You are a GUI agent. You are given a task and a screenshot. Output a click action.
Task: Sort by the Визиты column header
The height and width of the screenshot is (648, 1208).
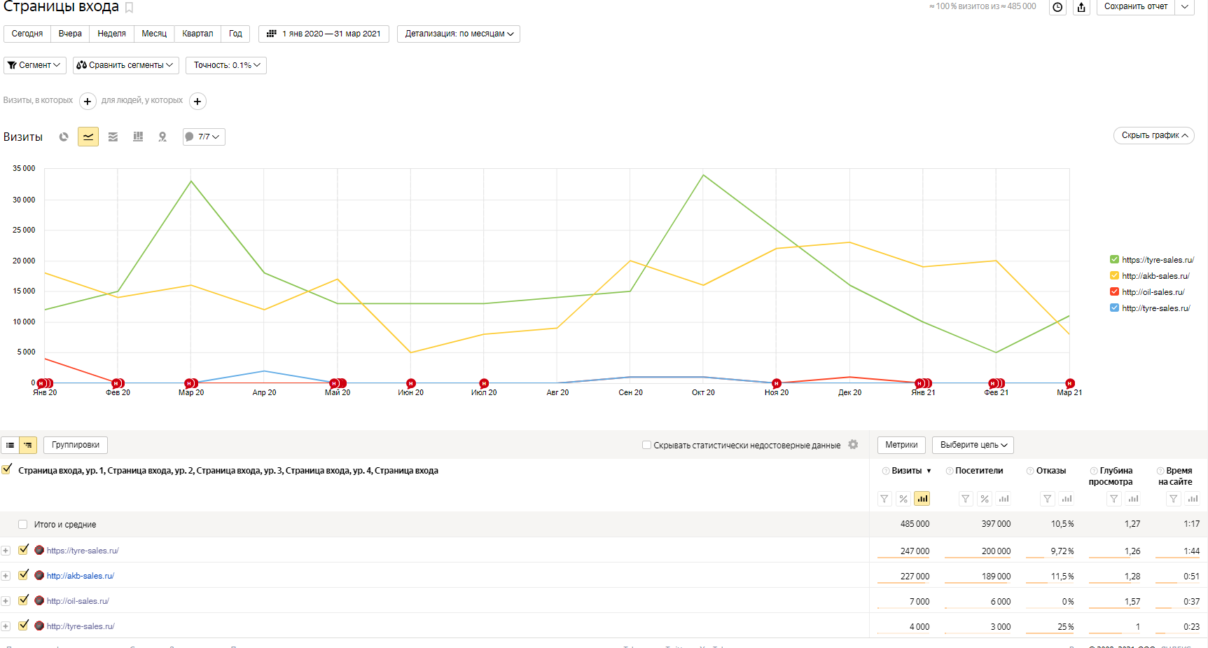click(x=907, y=471)
